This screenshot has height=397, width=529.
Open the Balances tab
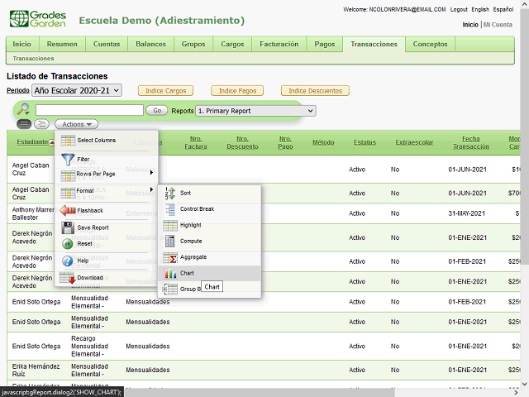tap(150, 44)
